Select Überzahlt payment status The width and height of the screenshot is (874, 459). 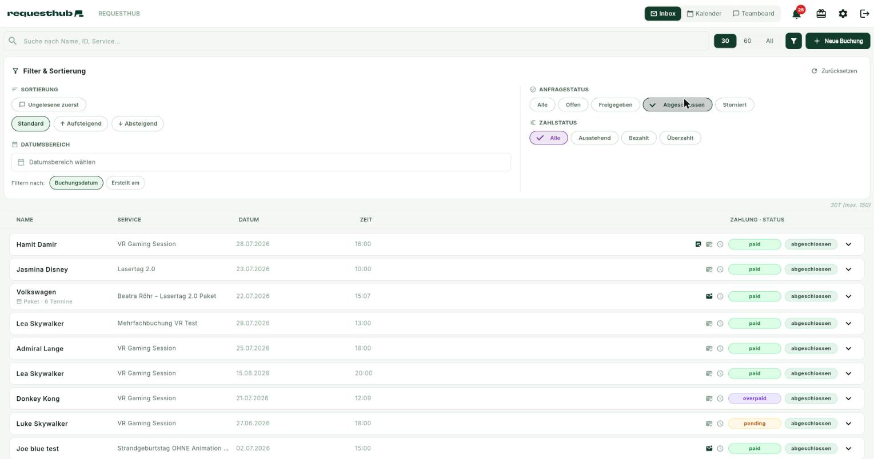click(x=680, y=138)
